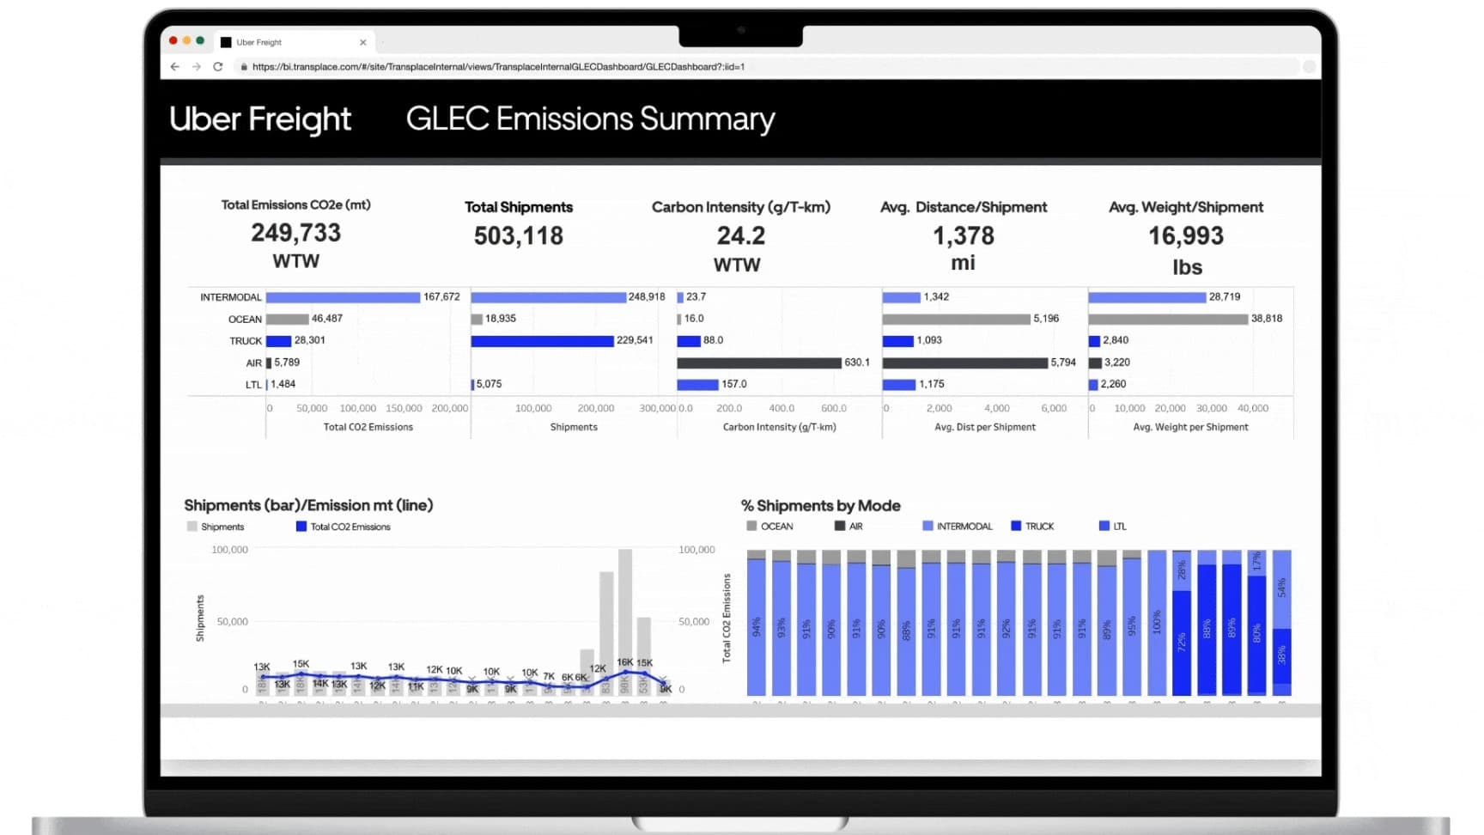
Task: Click the Total Shipments value 503,118
Action: click(519, 235)
